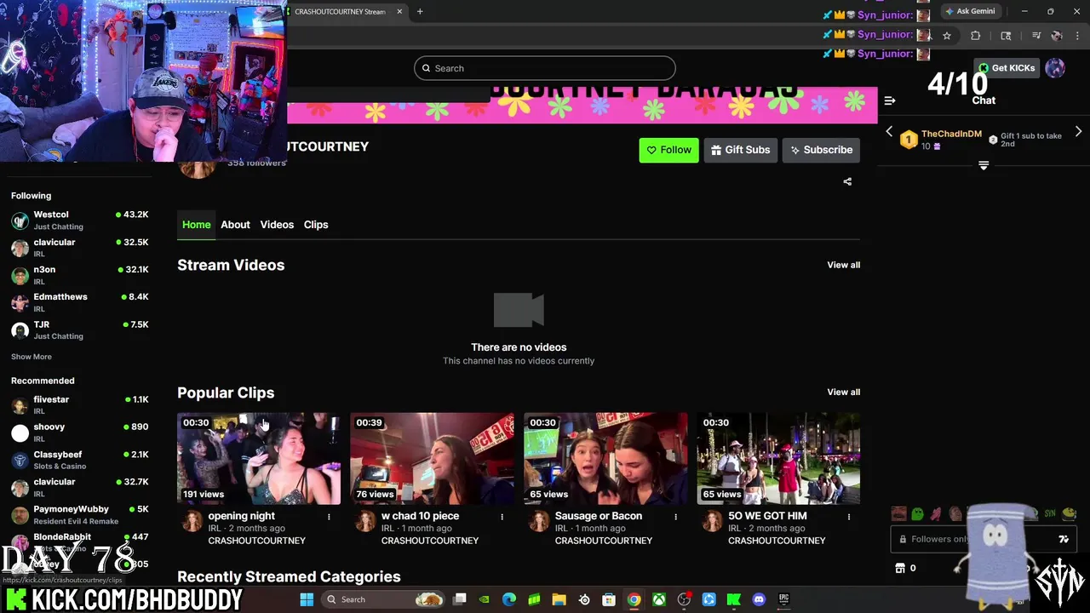The height and width of the screenshot is (613, 1090).
Task: Click the chat settings icon beside Followers only
Action: coord(1064,539)
